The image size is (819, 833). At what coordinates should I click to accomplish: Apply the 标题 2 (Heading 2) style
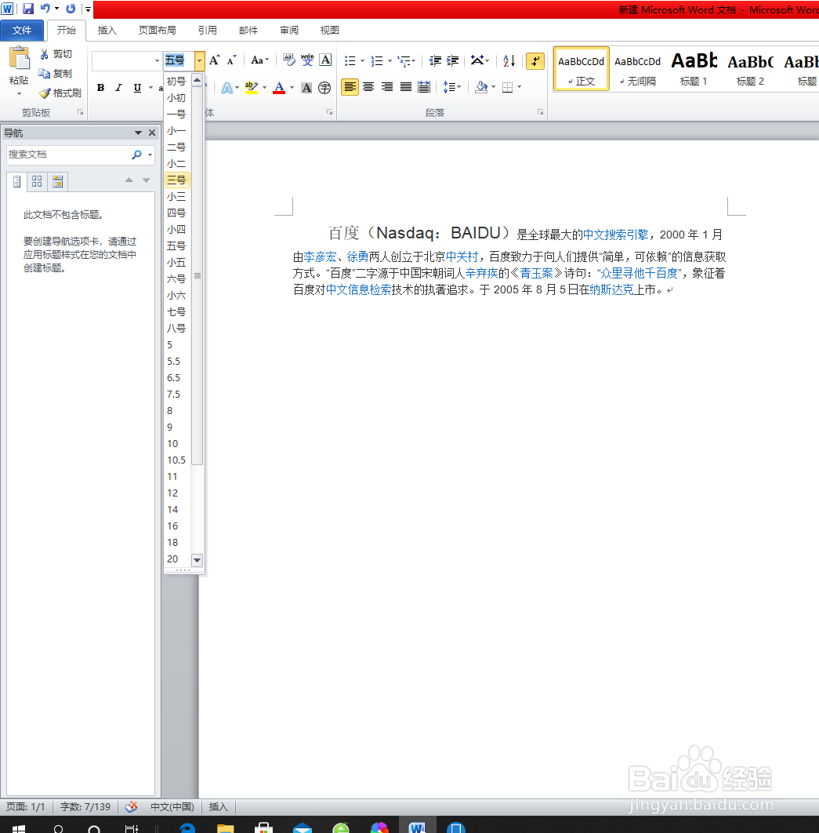(x=750, y=69)
